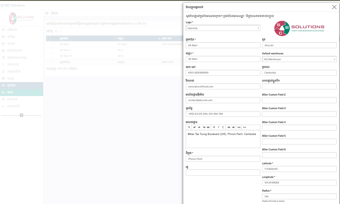
Task: Apply underline formatting in address editor
Action: [223, 127]
